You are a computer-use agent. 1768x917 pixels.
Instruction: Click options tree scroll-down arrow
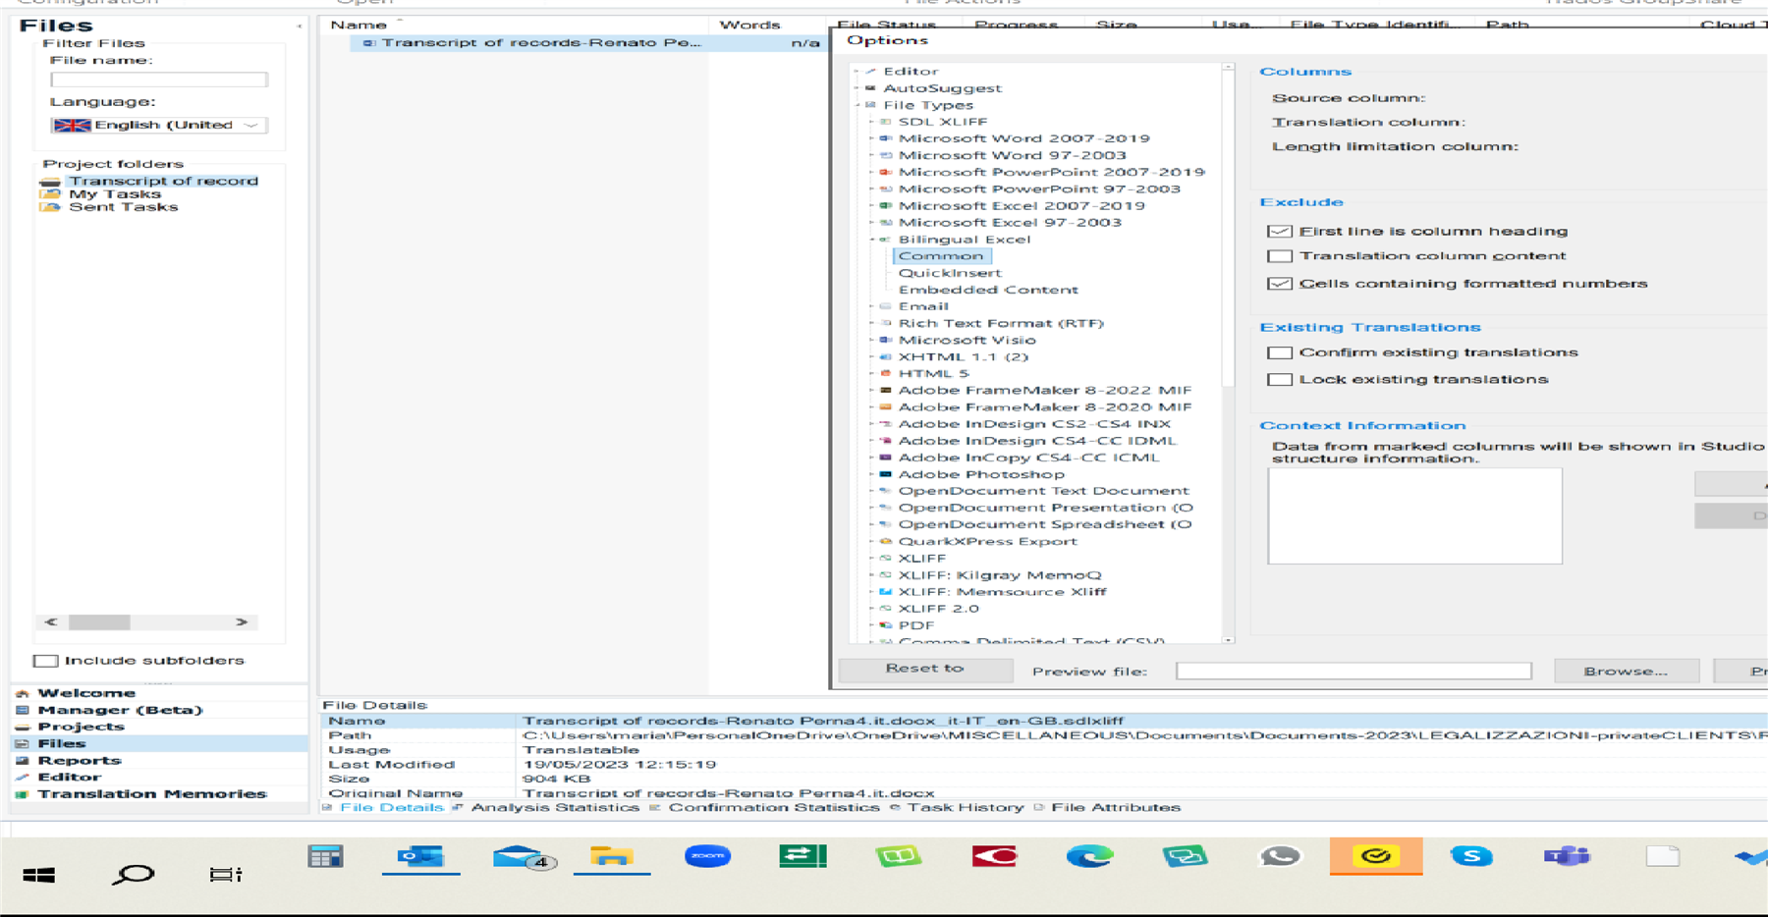pos(1228,640)
